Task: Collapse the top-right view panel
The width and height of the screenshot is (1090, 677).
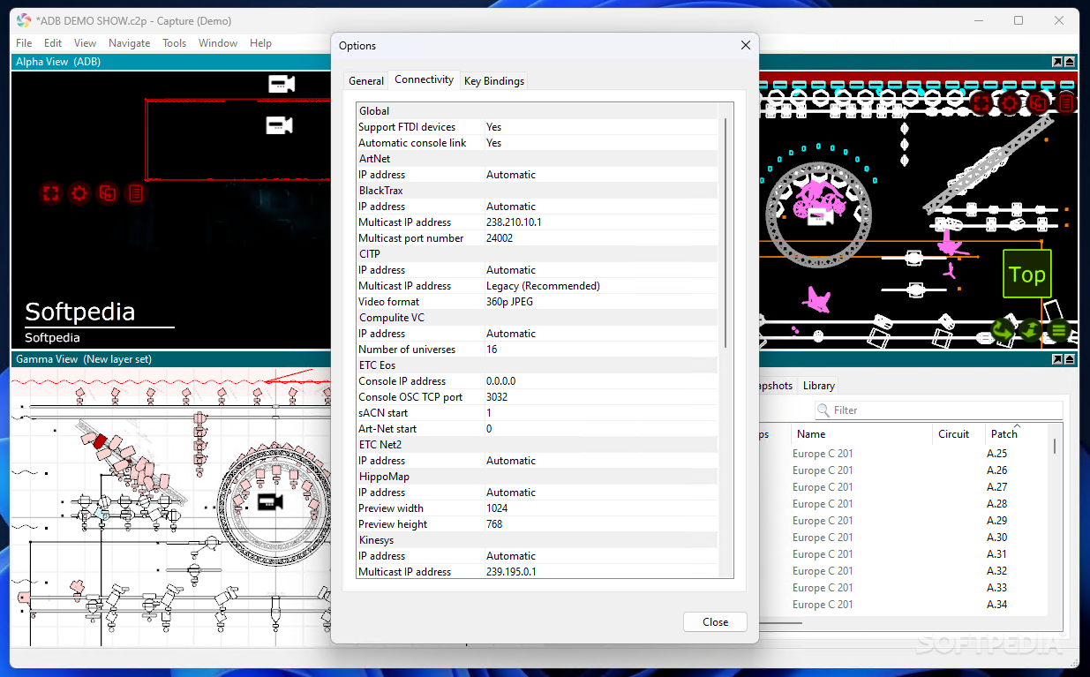Action: click(x=1070, y=62)
